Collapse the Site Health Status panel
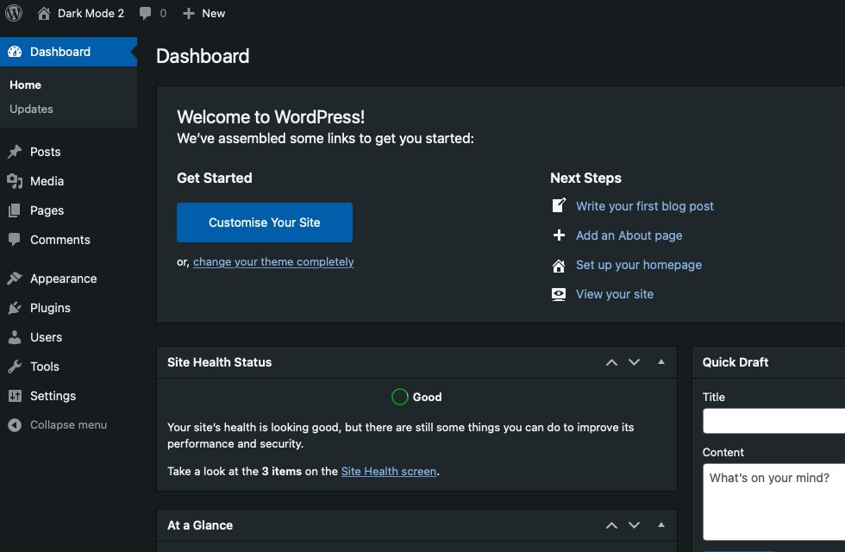845x552 pixels. click(x=661, y=362)
